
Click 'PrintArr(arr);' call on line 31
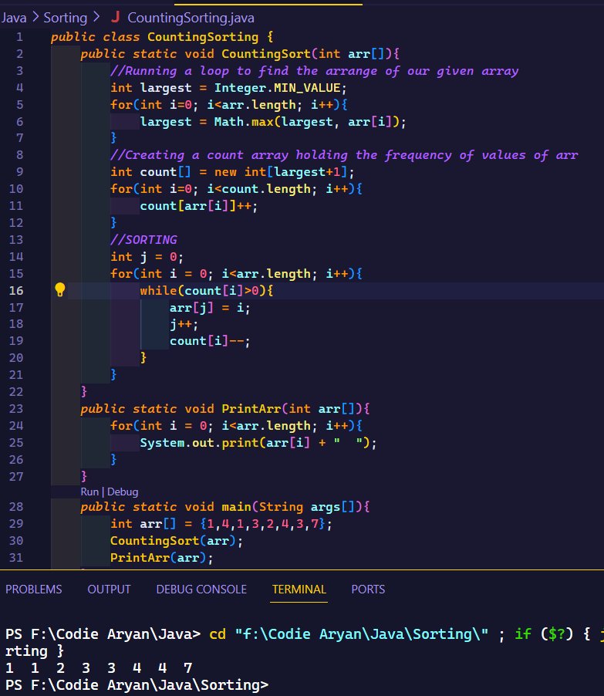pos(162,558)
